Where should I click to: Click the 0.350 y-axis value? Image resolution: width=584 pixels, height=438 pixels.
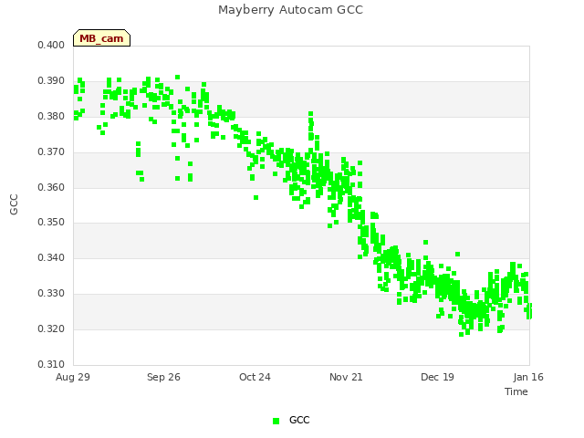[51, 223]
